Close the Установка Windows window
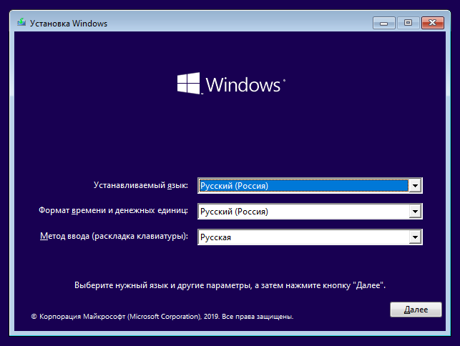 pyautogui.click(x=432, y=23)
